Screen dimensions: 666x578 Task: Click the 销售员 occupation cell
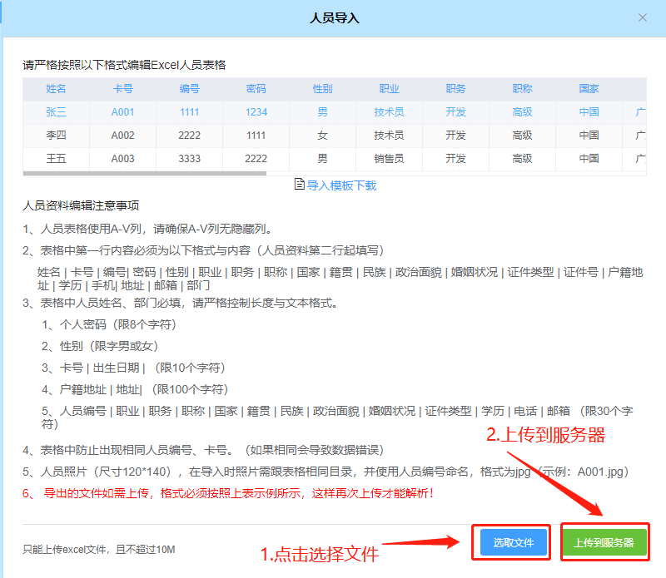point(389,159)
